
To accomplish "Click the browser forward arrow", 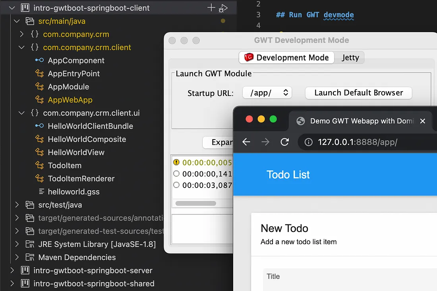I will 265,142.
